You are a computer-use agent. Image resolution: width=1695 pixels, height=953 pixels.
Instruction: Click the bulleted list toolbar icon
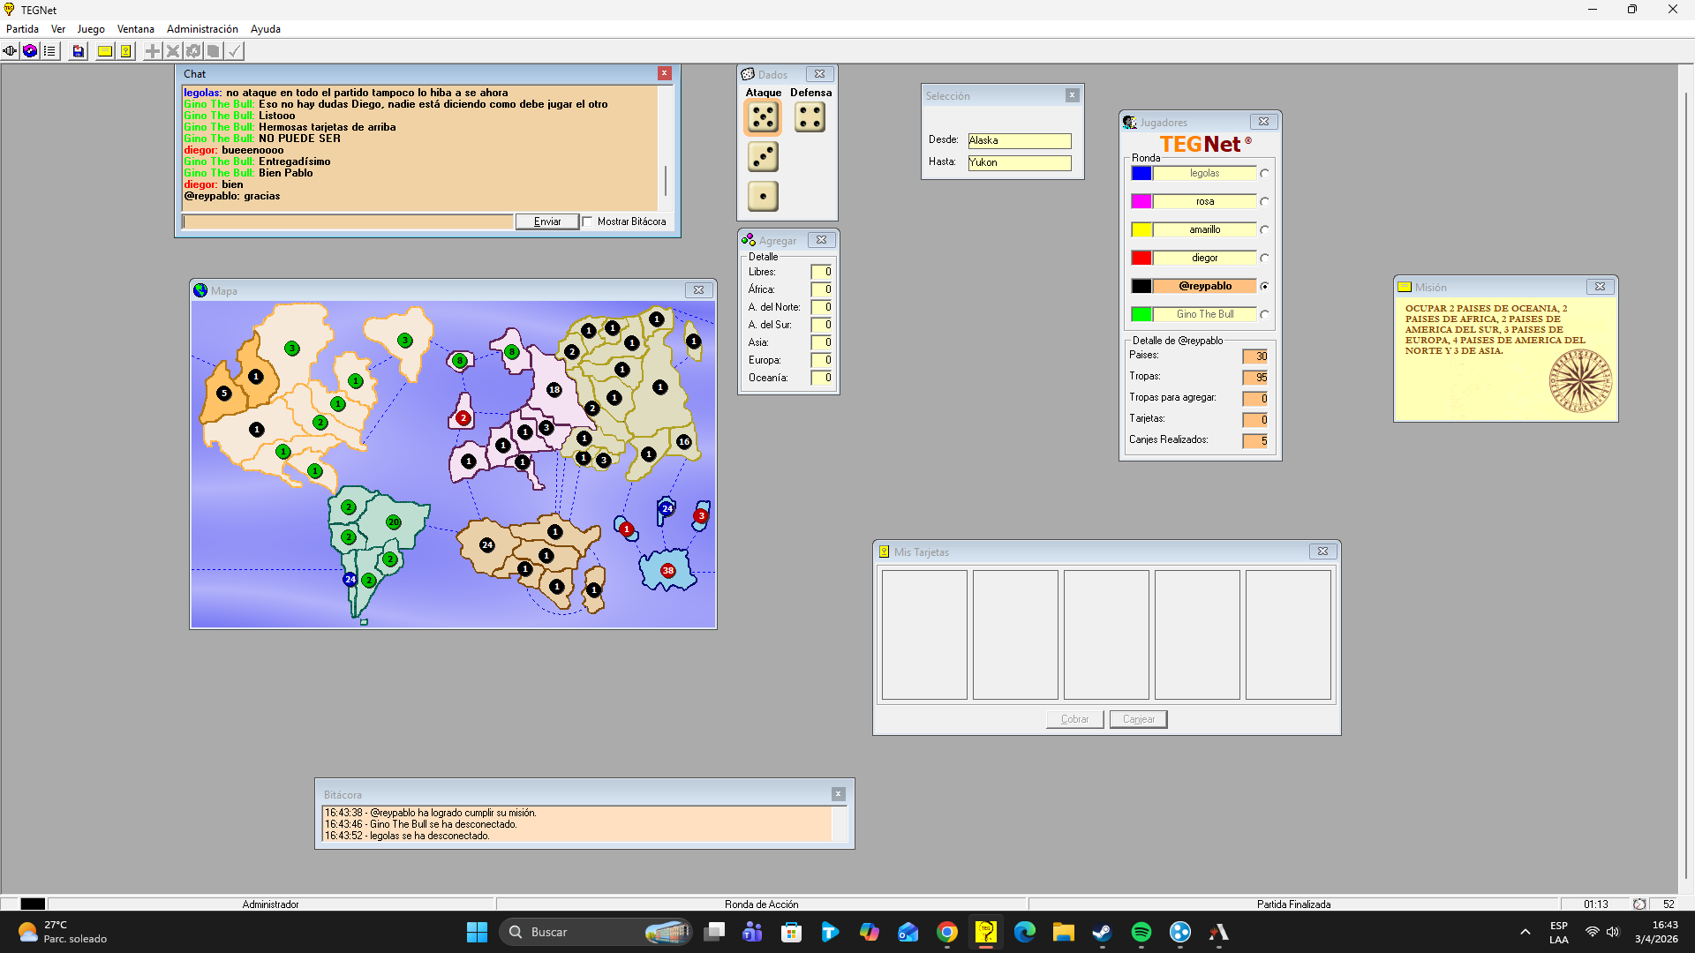pos(50,51)
